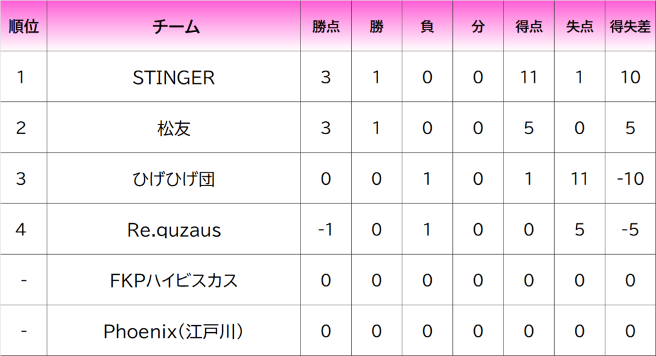Select ひげひげ団 得失差 value -10

click(630, 178)
